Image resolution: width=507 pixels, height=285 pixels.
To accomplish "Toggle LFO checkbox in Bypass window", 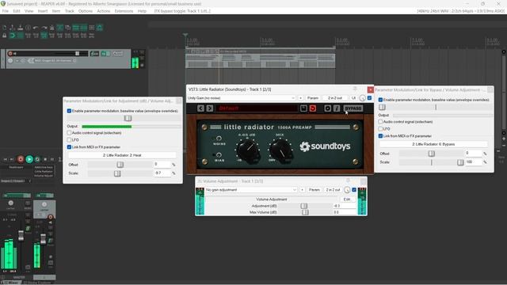I will click(x=380, y=129).
